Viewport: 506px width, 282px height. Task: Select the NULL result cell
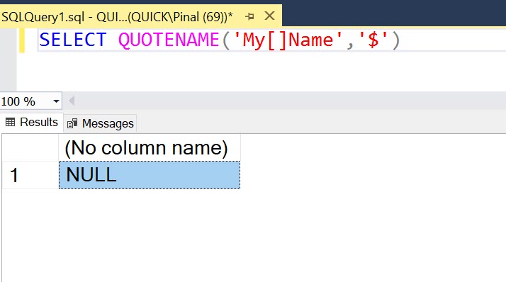[x=150, y=175]
